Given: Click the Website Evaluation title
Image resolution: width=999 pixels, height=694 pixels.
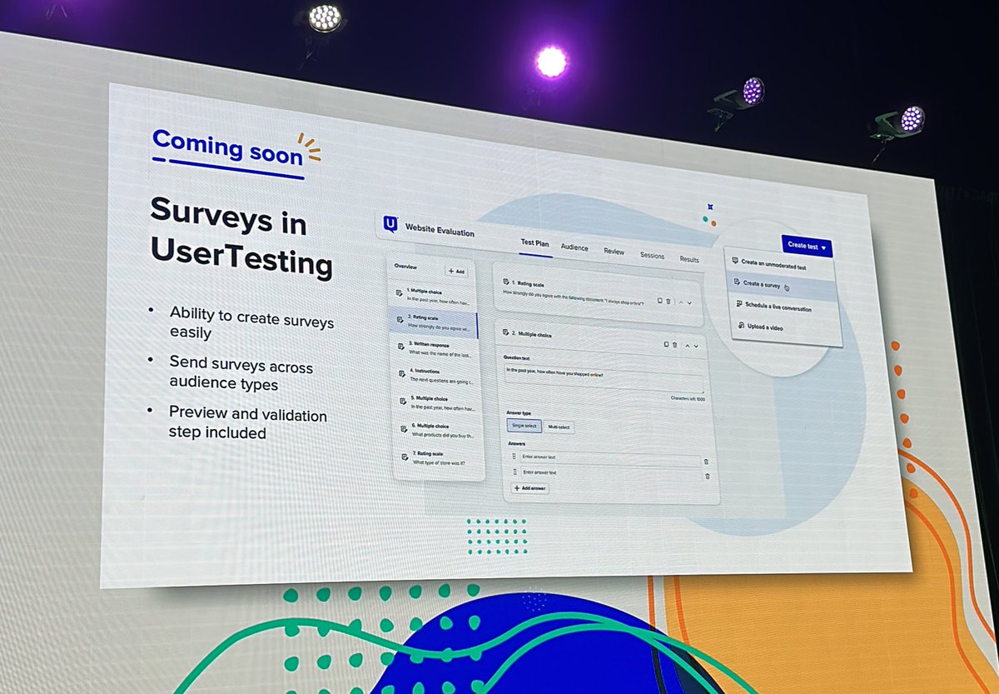Looking at the screenshot, I should [440, 229].
